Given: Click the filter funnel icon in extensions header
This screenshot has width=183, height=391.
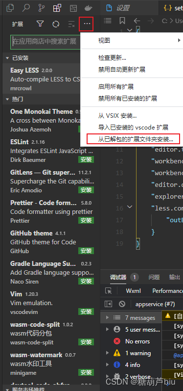Looking at the screenshot, I should pos(40,24).
